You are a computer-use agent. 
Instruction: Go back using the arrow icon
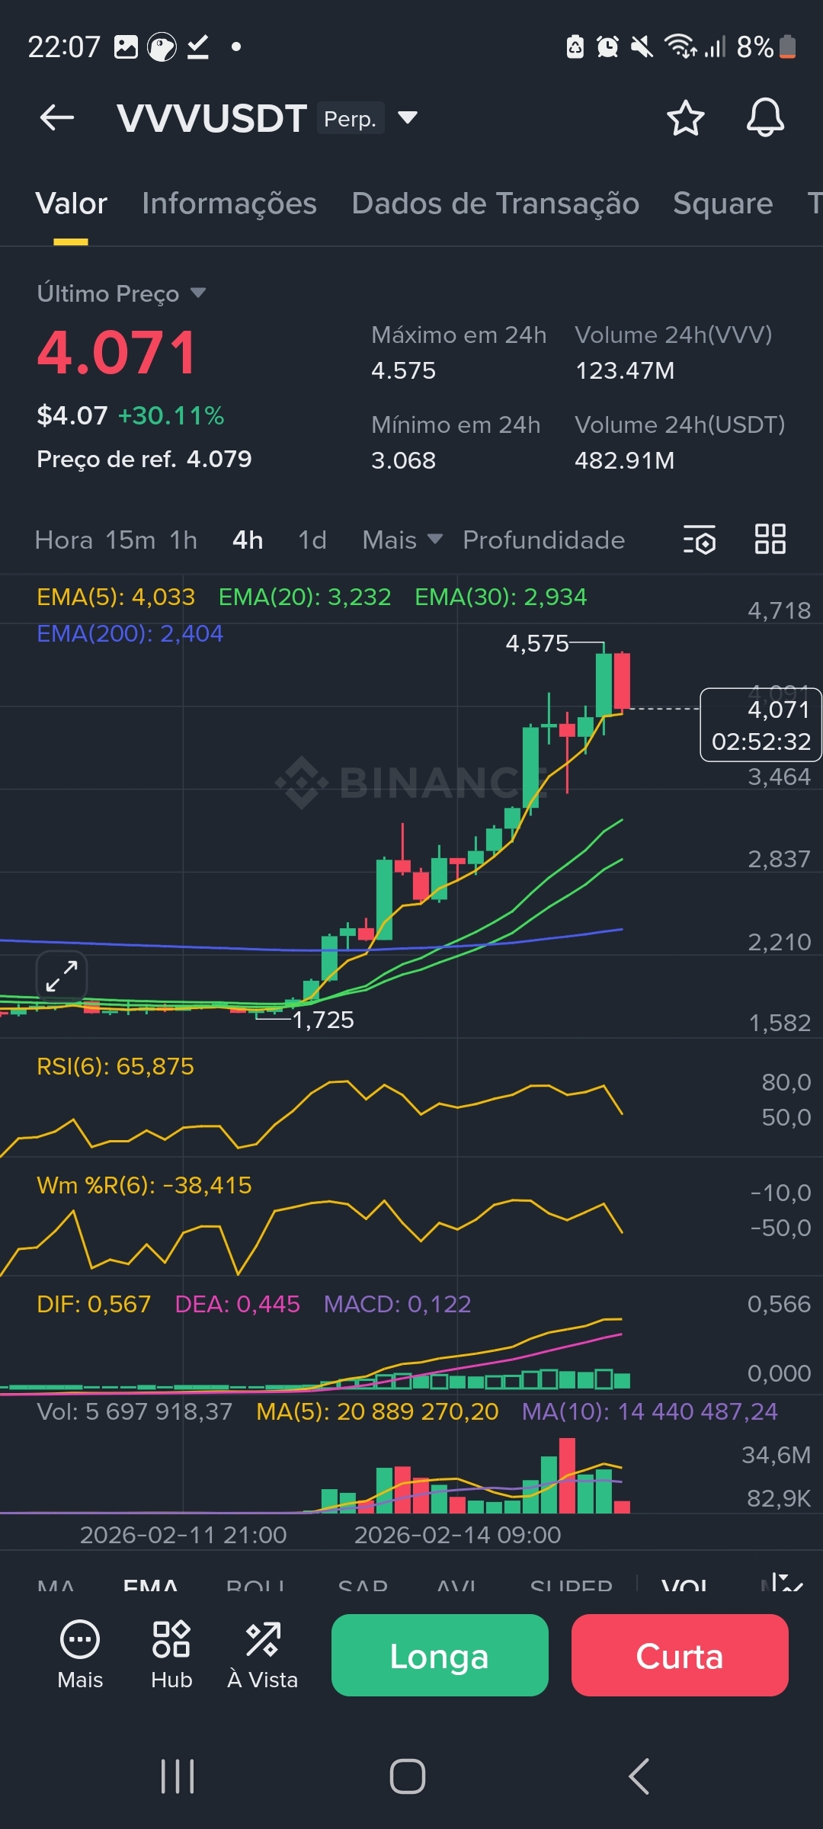tap(57, 117)
